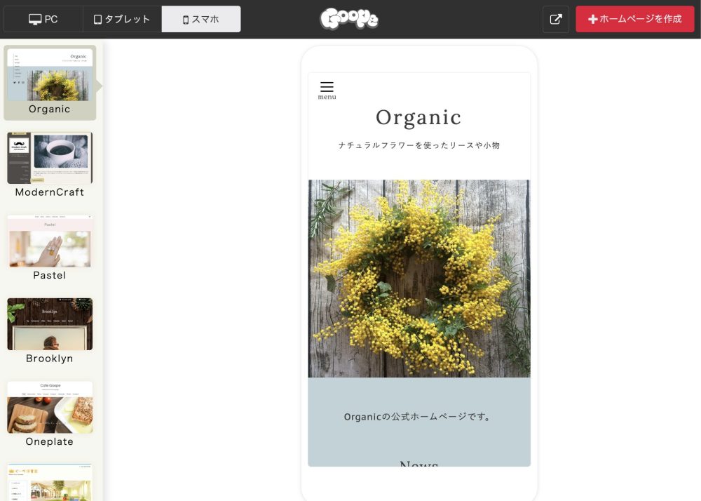
Task: Click the Goope logo in header
Action: (x=349, y=19)
